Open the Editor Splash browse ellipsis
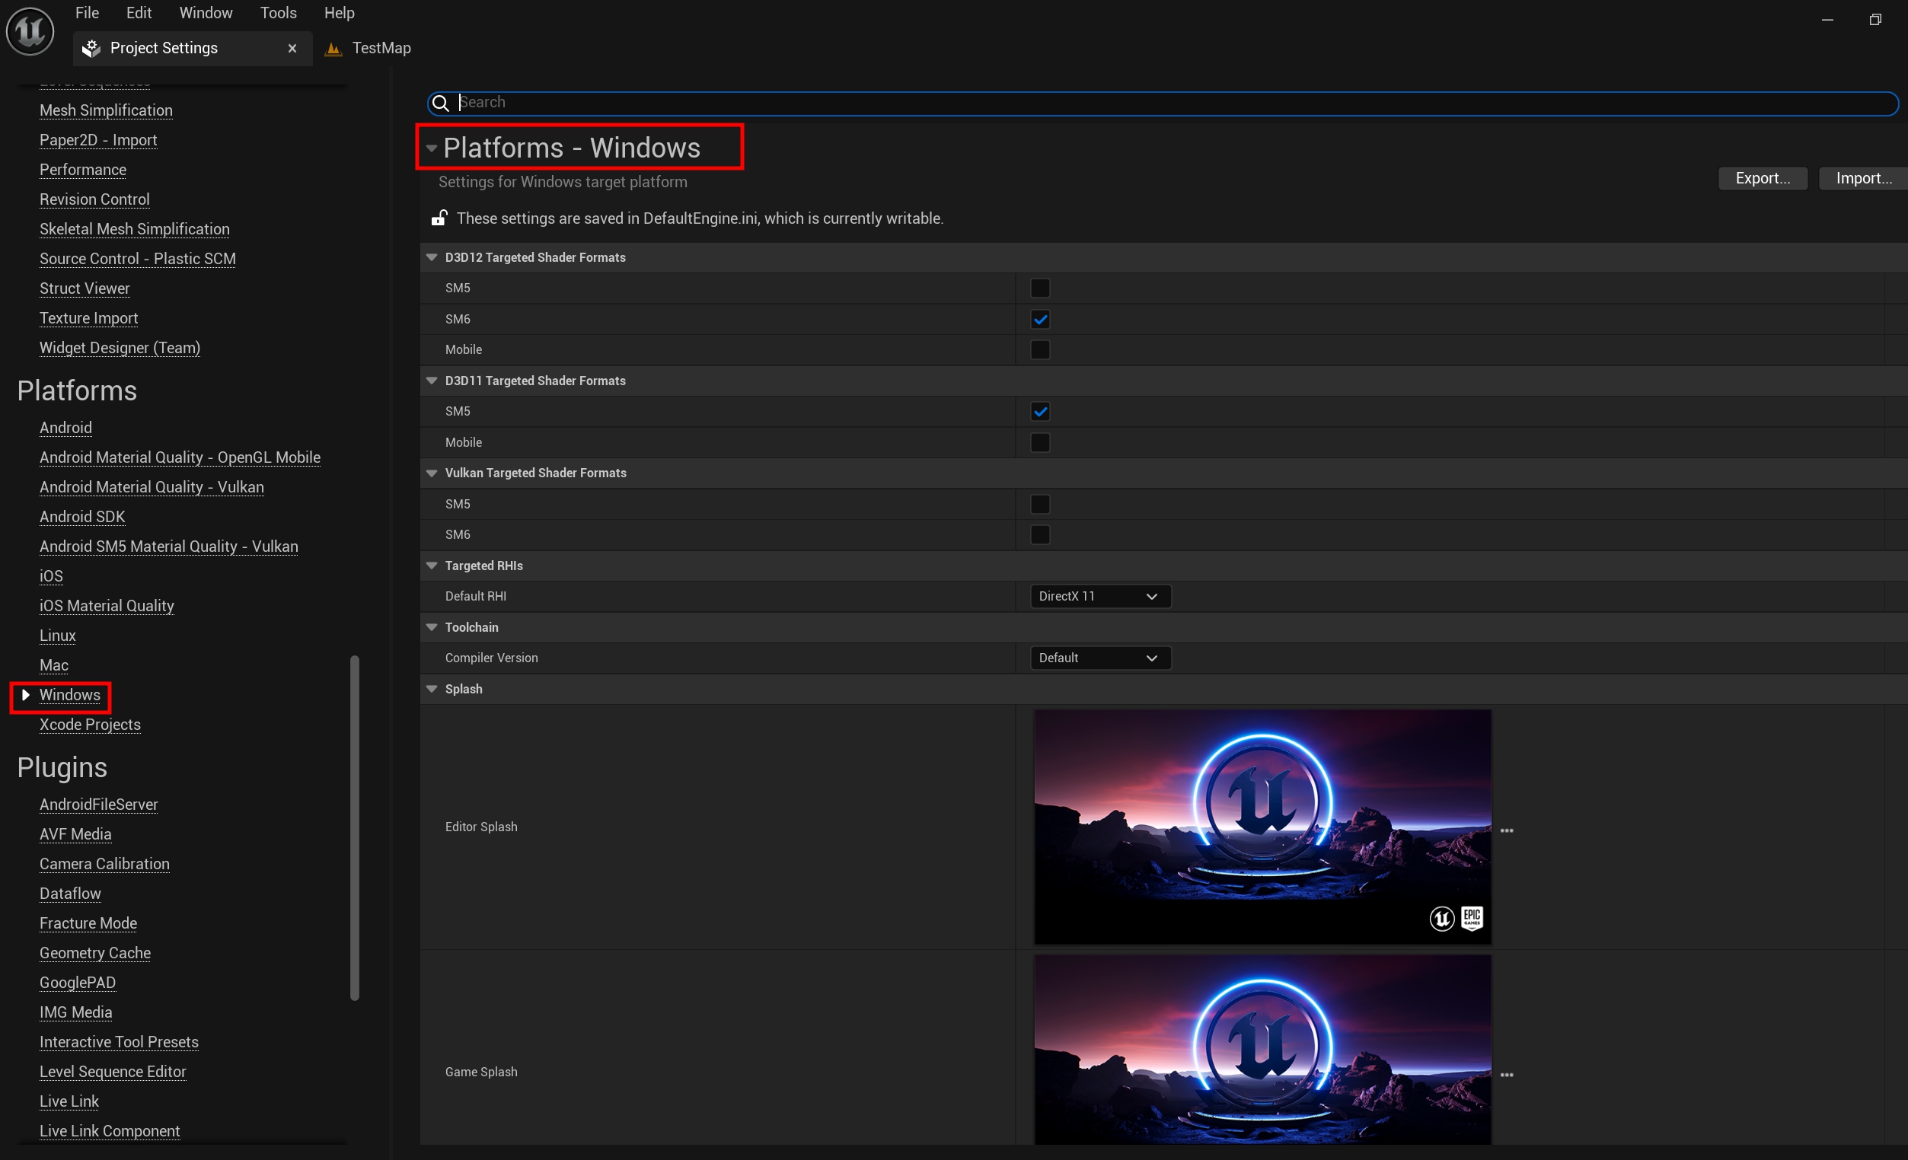 (1506, 830)
